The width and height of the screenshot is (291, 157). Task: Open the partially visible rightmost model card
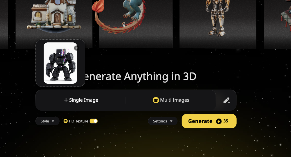(x=277, y=24)
